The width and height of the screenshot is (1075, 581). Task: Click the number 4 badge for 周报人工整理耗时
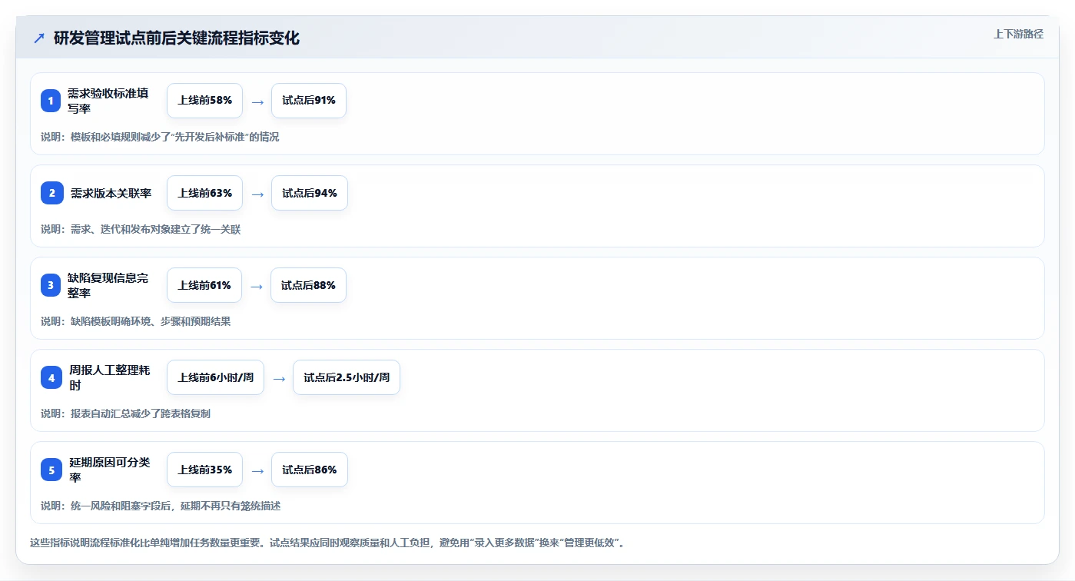point(51,377)
